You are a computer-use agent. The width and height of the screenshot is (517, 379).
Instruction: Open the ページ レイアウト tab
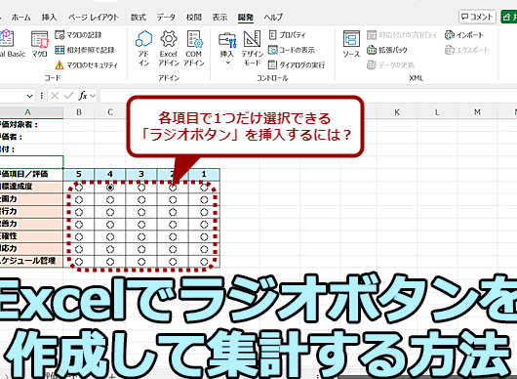[x=94, y=17]
